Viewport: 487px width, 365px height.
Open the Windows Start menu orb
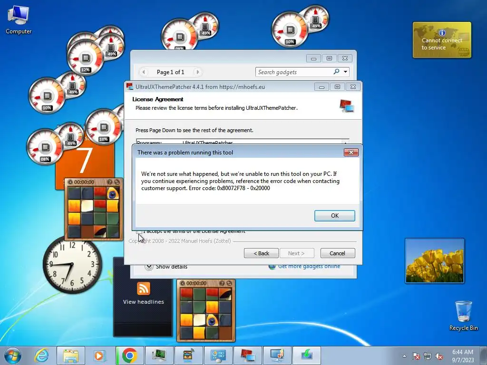tap(13, 355)
